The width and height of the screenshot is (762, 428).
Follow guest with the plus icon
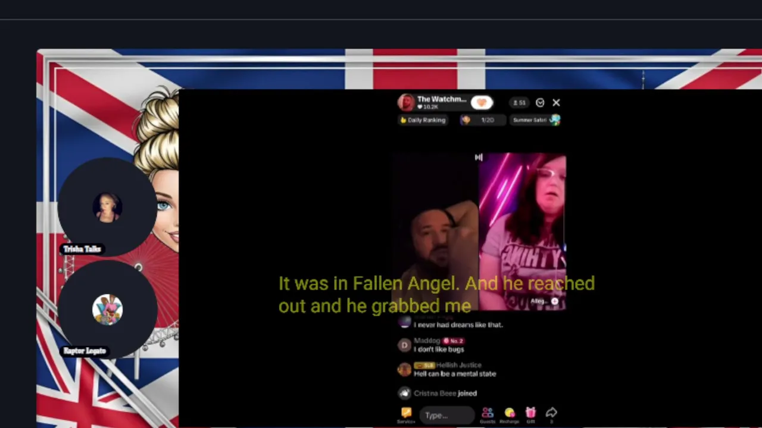click(554, 301)
